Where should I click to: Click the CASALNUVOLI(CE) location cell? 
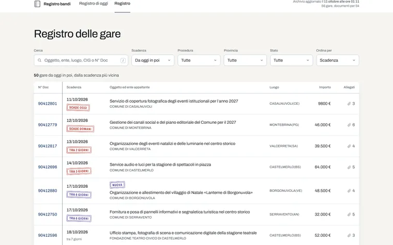click(284, 104)
